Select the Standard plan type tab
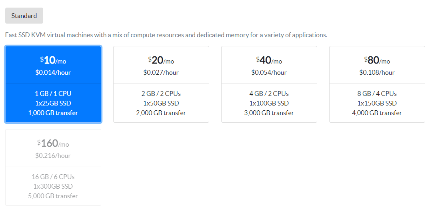430x217 pixels. click(24, 16)
